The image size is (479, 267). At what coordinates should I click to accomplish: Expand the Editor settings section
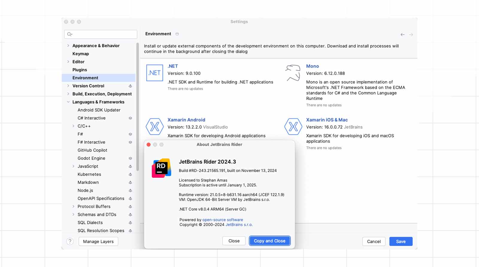68,62
